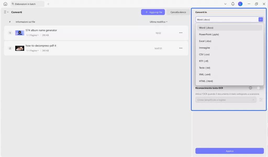Expand page range for how-to-decompress-pdf-it
The height and width of the screenshot is (157, 268).
32,51
